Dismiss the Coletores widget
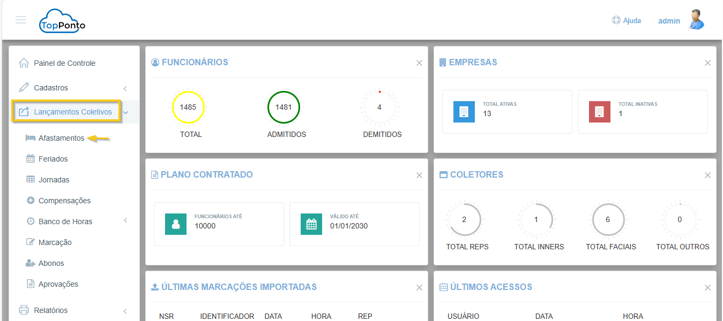 click(x=707, y=175)
